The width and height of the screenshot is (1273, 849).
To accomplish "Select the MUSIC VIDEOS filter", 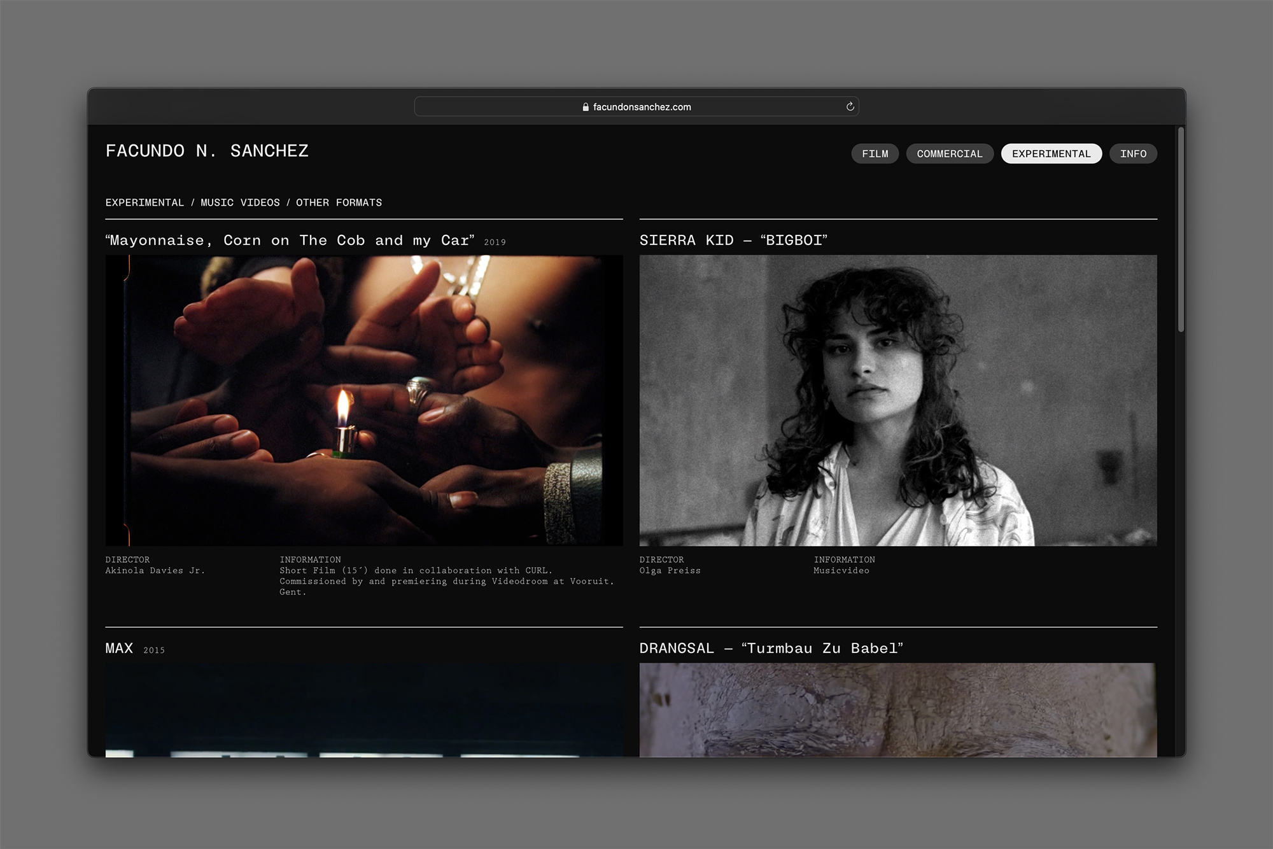I will click(x=240, y=202).
